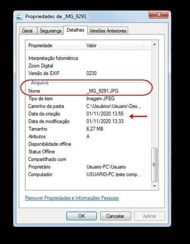Switch to the Geral tab

point(27,31)
